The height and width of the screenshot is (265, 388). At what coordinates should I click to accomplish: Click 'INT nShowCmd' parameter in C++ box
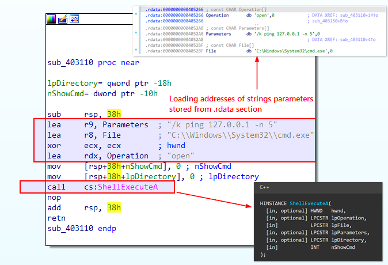[x=333, y=247]
